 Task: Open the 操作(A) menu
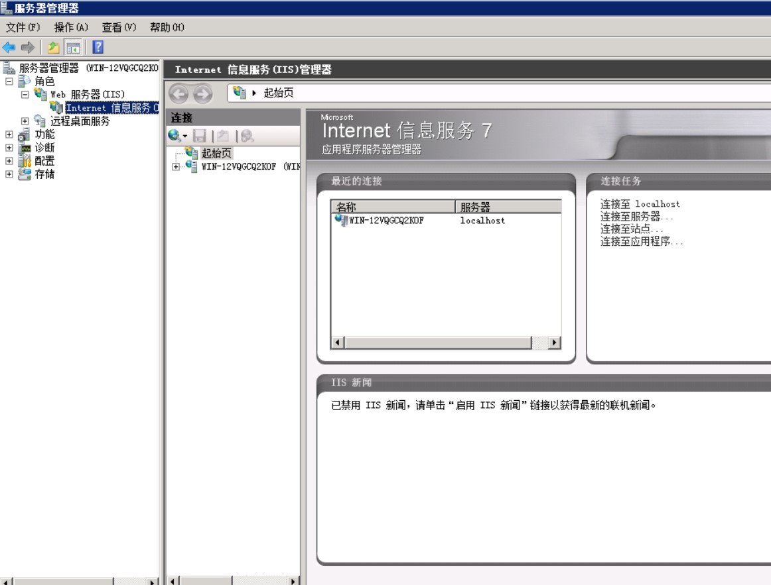coord(71,27)
